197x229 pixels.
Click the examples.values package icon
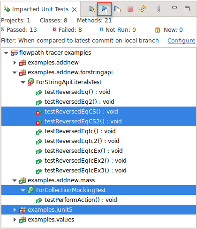click(x=23, y=220)
